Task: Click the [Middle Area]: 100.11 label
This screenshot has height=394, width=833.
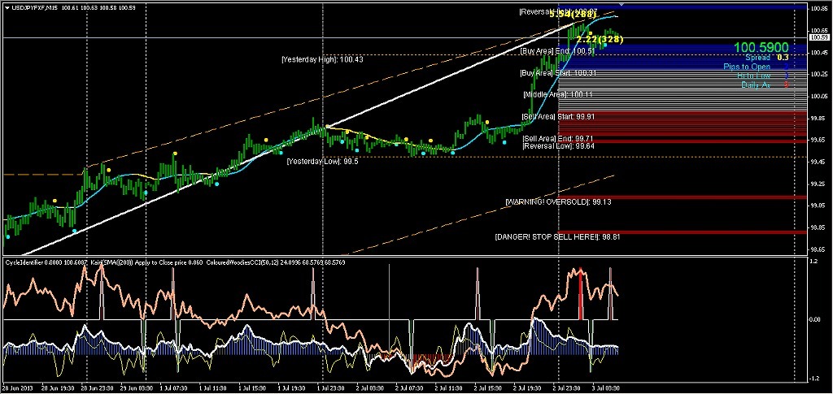Action: tap(558, 94)
